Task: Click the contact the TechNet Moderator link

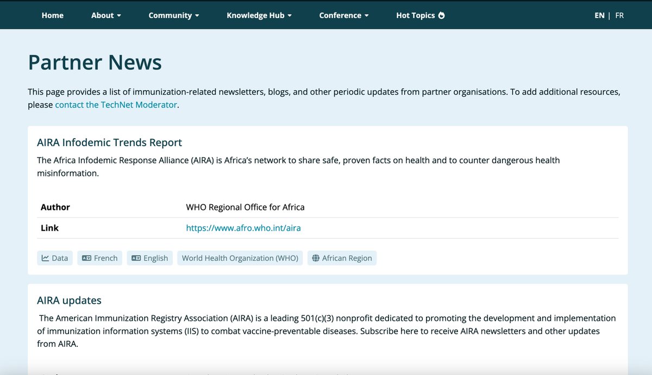Action: [x=116, y=105]
